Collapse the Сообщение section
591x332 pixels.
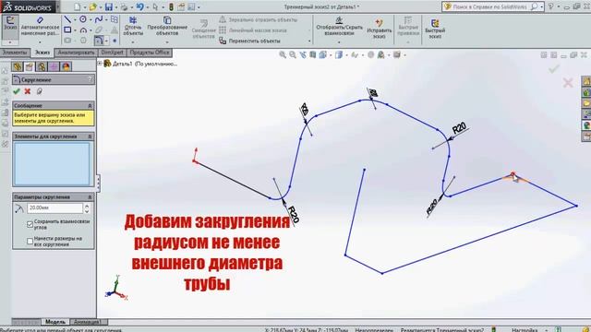pyautogui.click(x=90, y=106)
